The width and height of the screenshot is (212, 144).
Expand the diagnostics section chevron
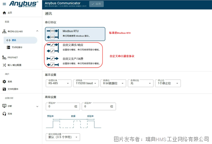(x=37, y=106)
